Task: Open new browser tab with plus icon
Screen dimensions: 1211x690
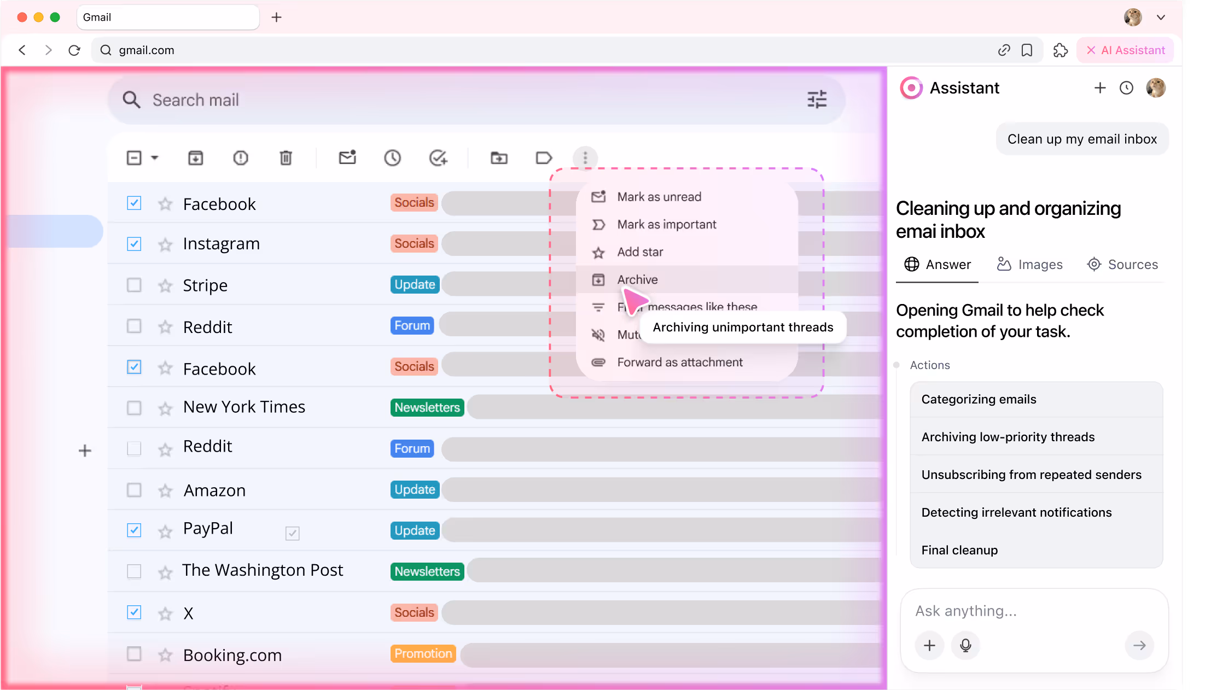Action: pyautogui.click(x=277, y=17)
